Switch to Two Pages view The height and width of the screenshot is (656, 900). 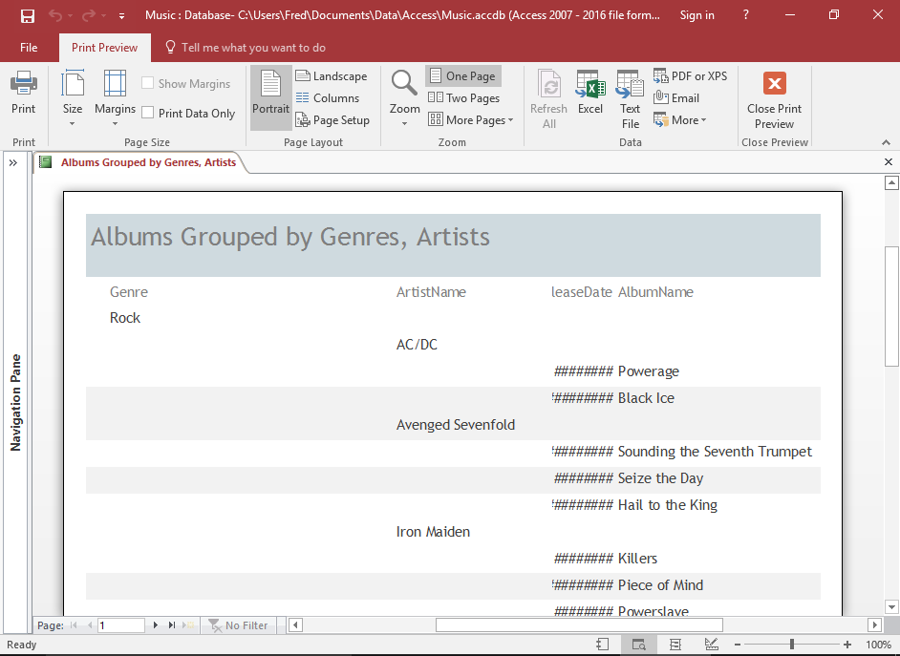tap(463, 98)
